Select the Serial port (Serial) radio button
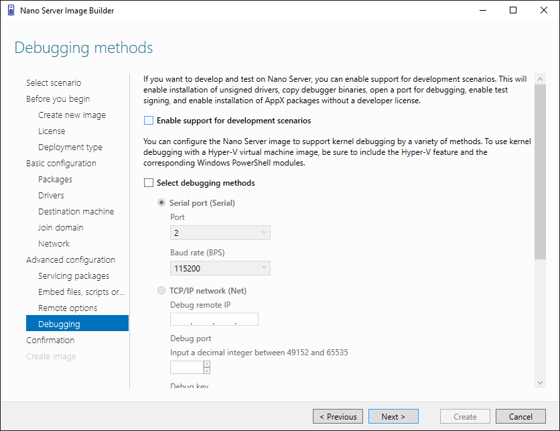 [x=161, y=203]
